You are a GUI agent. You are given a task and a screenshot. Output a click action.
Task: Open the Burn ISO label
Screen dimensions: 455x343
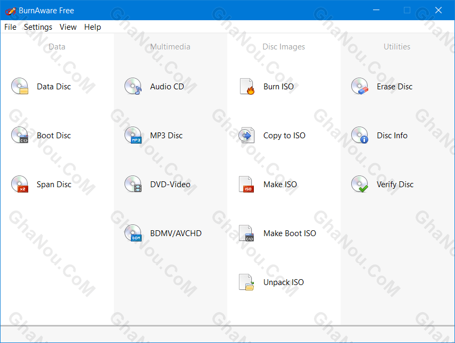click(278, 87)
